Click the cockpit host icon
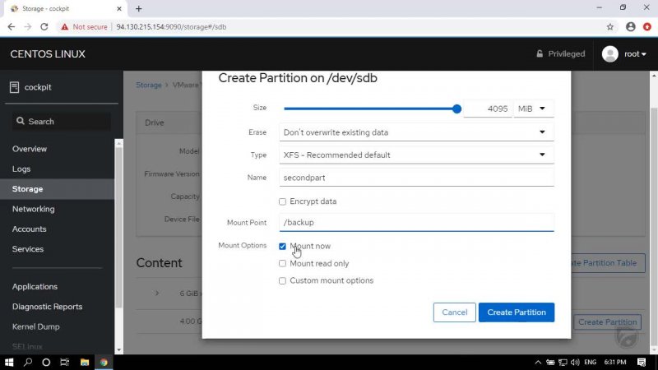 14,87
